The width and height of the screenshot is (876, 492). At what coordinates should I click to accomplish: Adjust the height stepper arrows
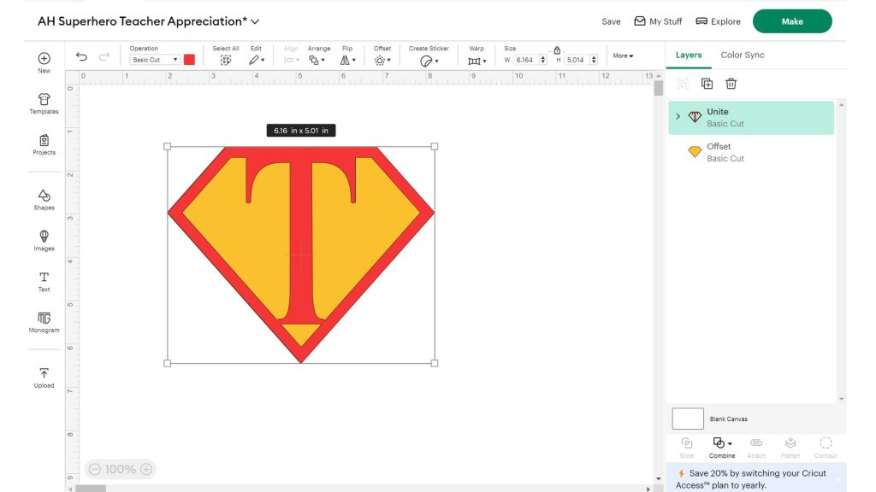[594, 60]
